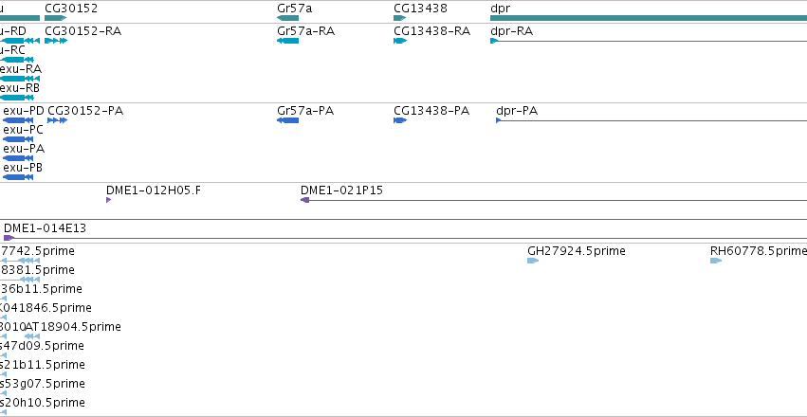Click the dpr gene bar
Image resolution: width=807 pixels, height=417 pixels.
649,18
